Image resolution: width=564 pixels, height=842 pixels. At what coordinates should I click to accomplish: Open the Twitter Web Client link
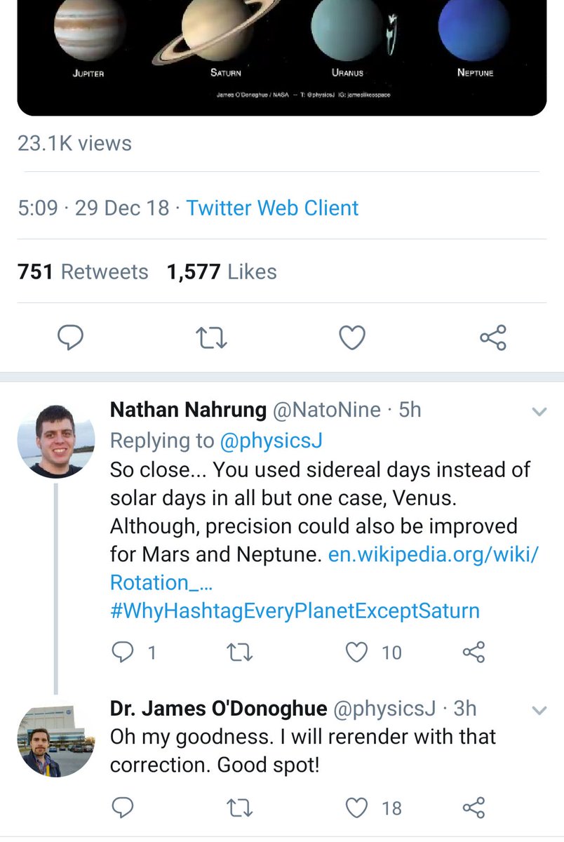pyautogui.click(x=272, y=208)
